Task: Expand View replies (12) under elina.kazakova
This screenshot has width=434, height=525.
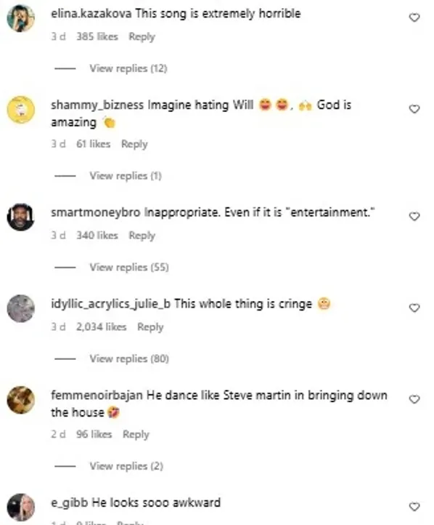Action: pos(128,68)
